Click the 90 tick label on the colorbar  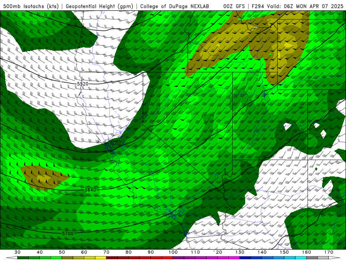point(151,252)
